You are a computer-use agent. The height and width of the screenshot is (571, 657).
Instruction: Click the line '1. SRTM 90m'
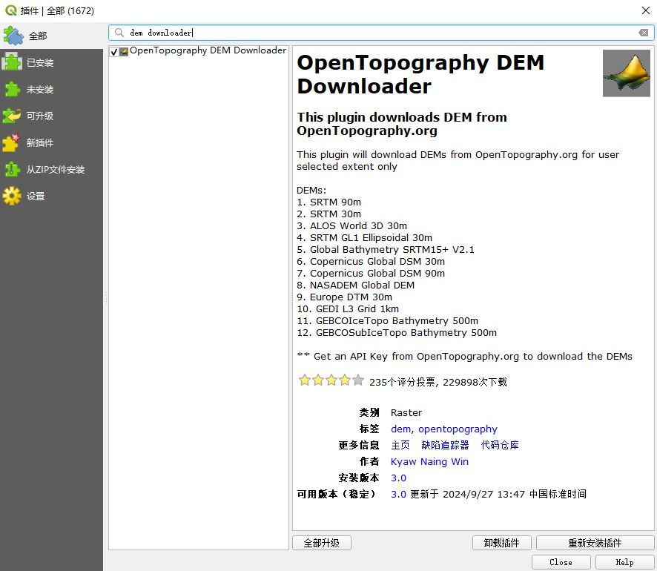tap(329, 202)
